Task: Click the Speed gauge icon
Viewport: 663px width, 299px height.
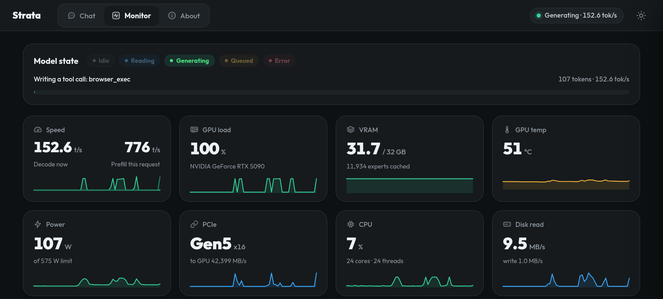Action: pyautogui.click(x=38, y=130)
